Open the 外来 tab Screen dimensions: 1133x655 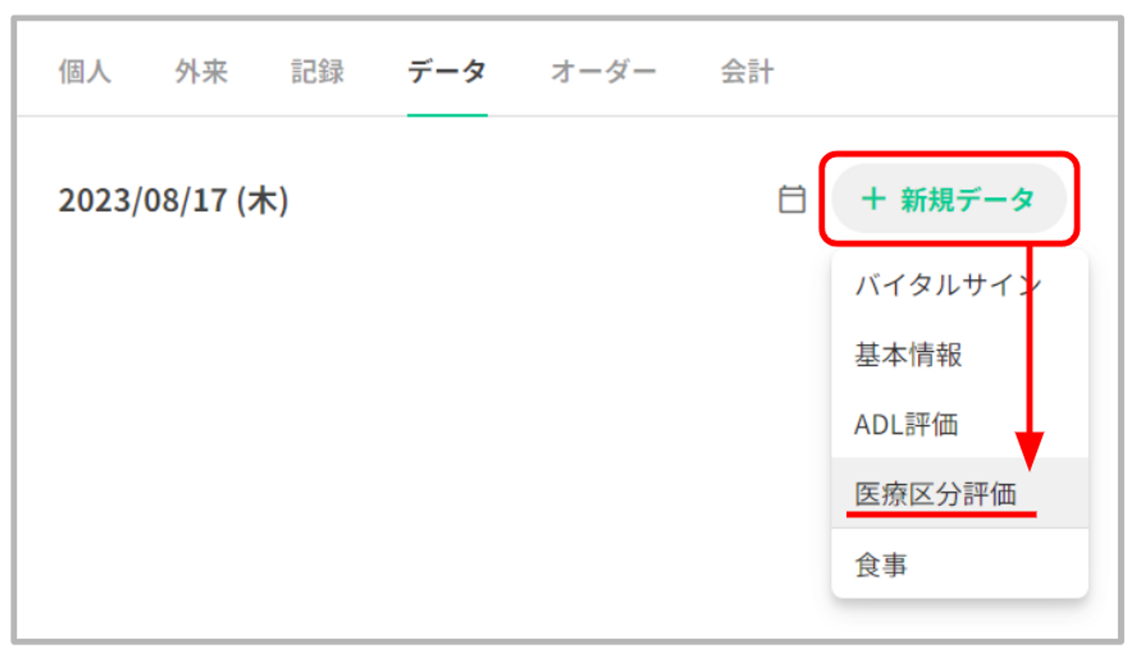click(201, 72)
